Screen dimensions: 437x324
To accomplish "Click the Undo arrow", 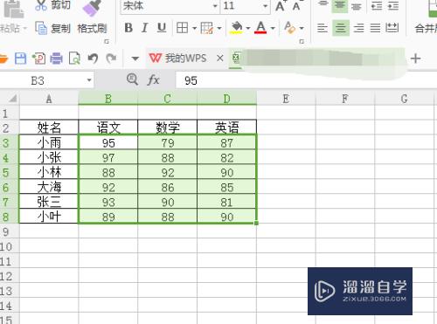I will (93, 59).
